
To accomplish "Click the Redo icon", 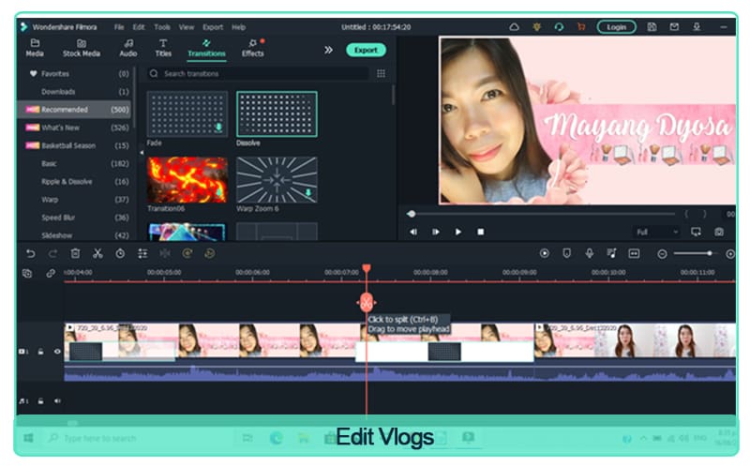I will (52, 253).
